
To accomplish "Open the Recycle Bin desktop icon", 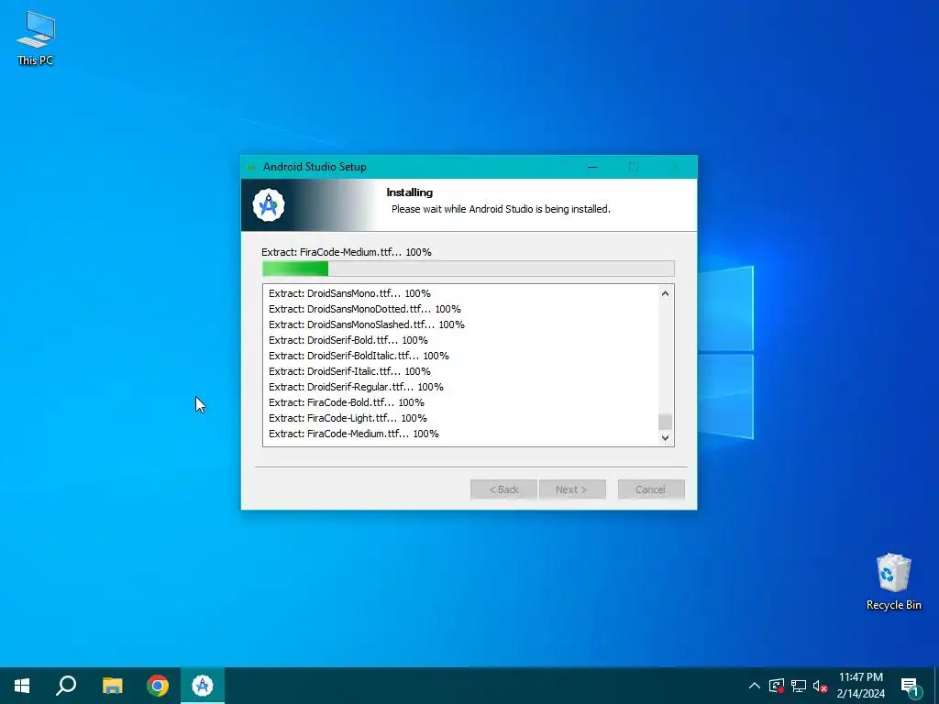I will (x=893, y=582).
